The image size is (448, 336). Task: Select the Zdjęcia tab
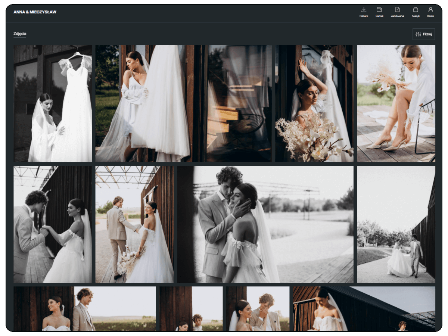coord(20,34)
